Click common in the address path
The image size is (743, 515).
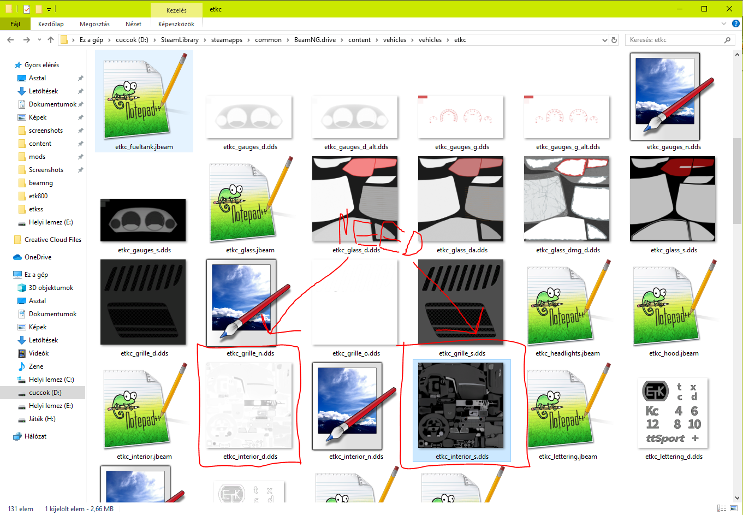pyautogui.click(x=268, y=40)
